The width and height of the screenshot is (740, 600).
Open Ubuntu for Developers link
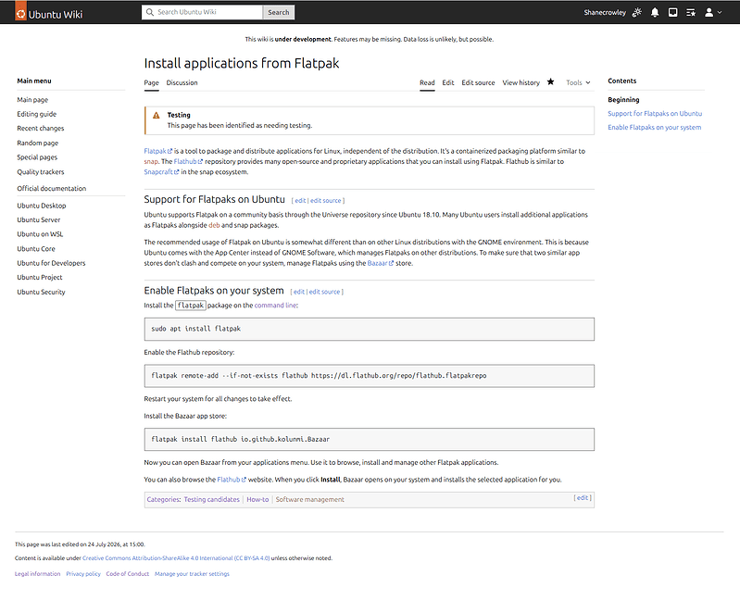click(x=52, y=263)
